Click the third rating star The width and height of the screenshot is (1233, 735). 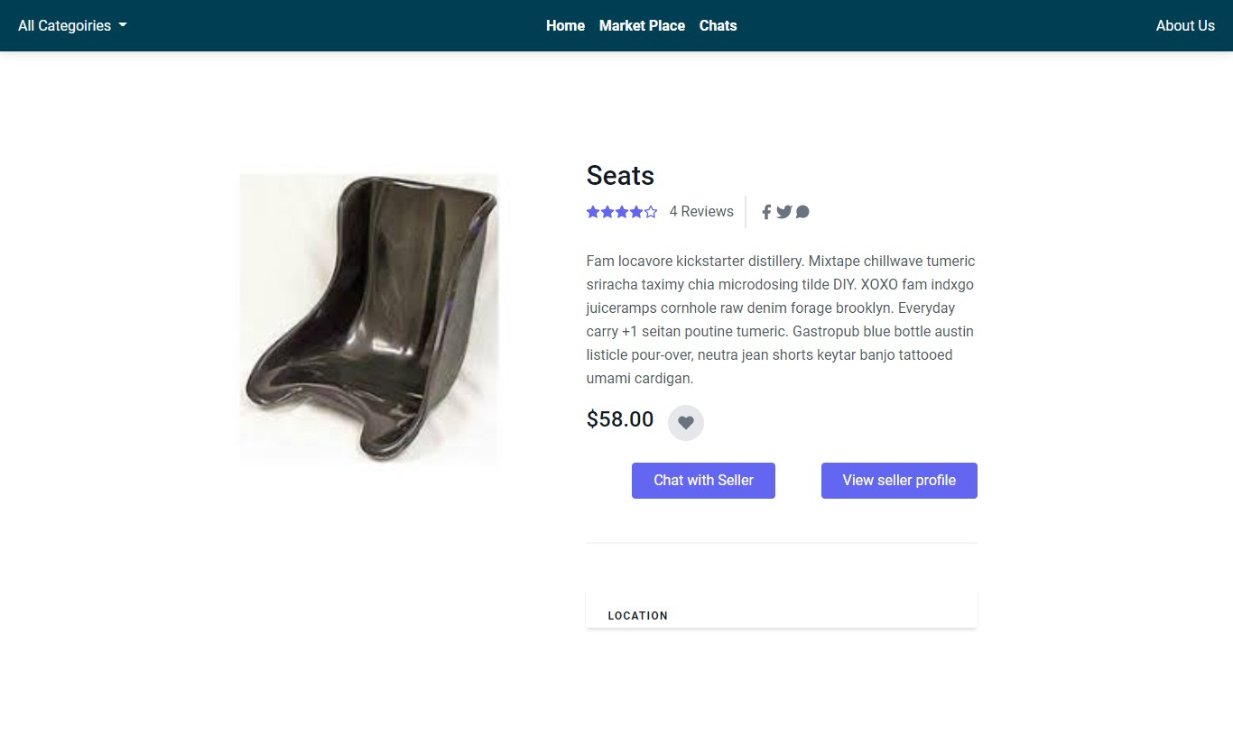[622, 212]
